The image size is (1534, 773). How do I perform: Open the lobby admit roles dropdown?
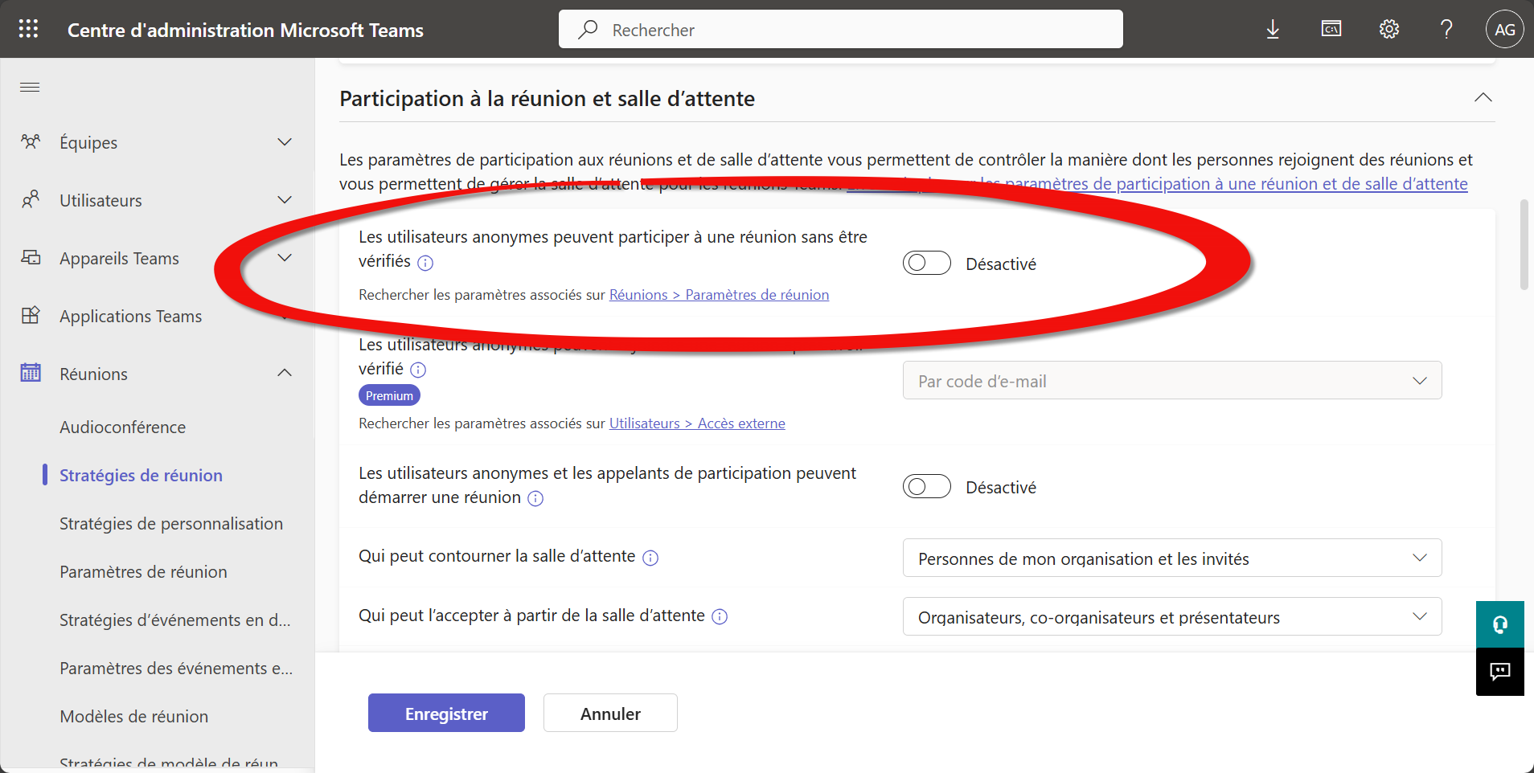point(1171,617)
